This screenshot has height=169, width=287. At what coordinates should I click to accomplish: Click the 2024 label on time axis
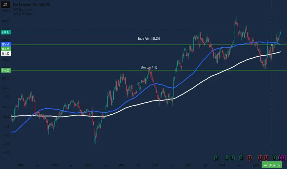tap(222, 165)
